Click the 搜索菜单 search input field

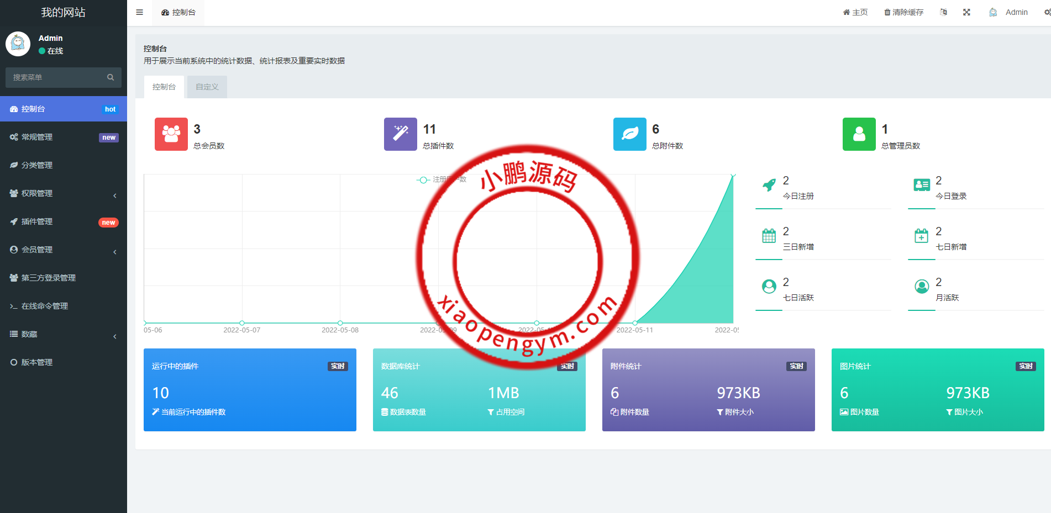click(x=55, y=77)
